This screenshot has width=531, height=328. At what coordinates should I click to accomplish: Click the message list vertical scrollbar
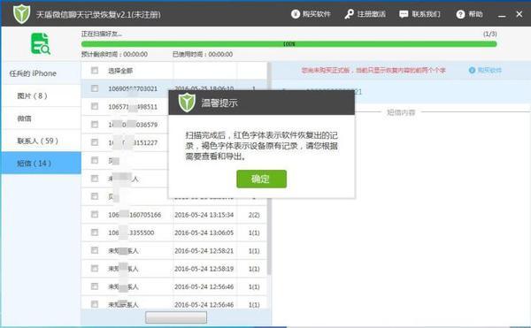[x=269, y=169]
